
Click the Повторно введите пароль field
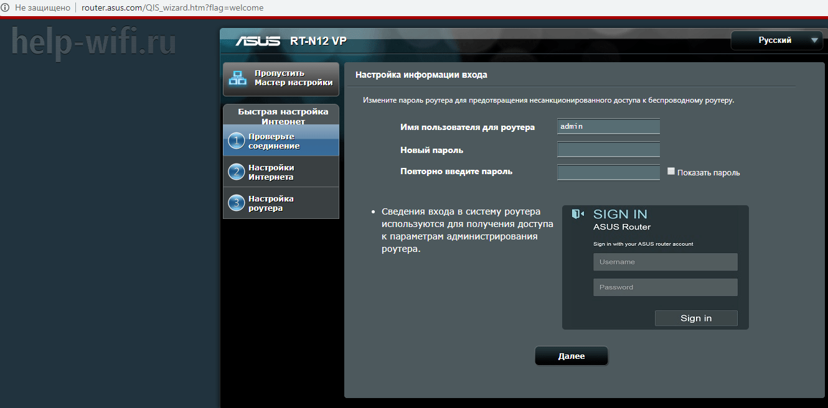[608, 172]
